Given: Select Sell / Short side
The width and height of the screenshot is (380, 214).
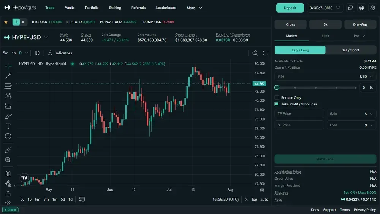Looking at the screenshot, I should pyautogui.click(x=350, y=50).
